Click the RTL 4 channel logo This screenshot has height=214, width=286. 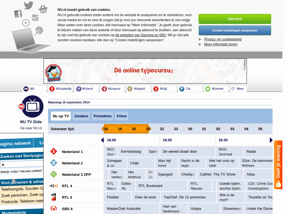[53, 186]
